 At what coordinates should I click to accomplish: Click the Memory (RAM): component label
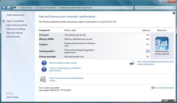[x=47, y=39]
